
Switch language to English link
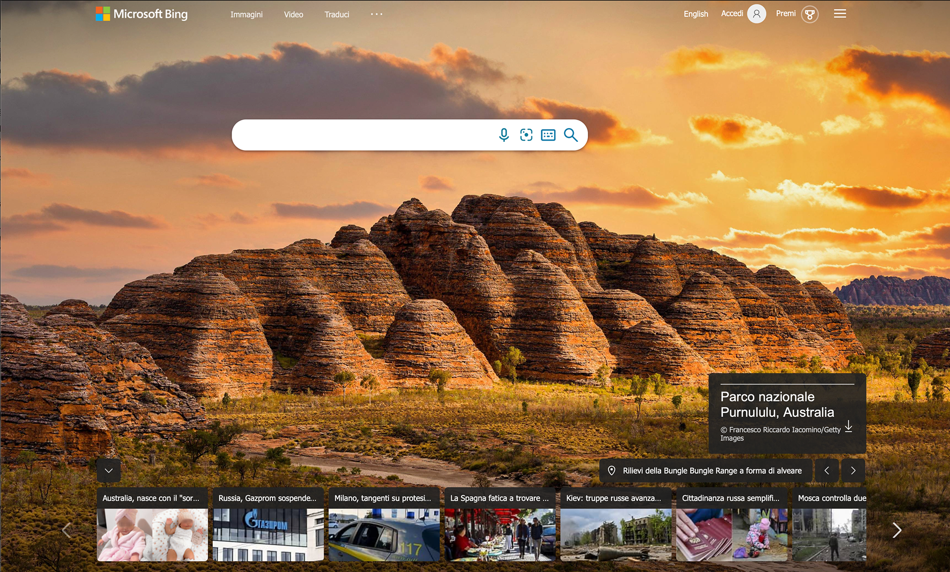(x=696, y=14)
